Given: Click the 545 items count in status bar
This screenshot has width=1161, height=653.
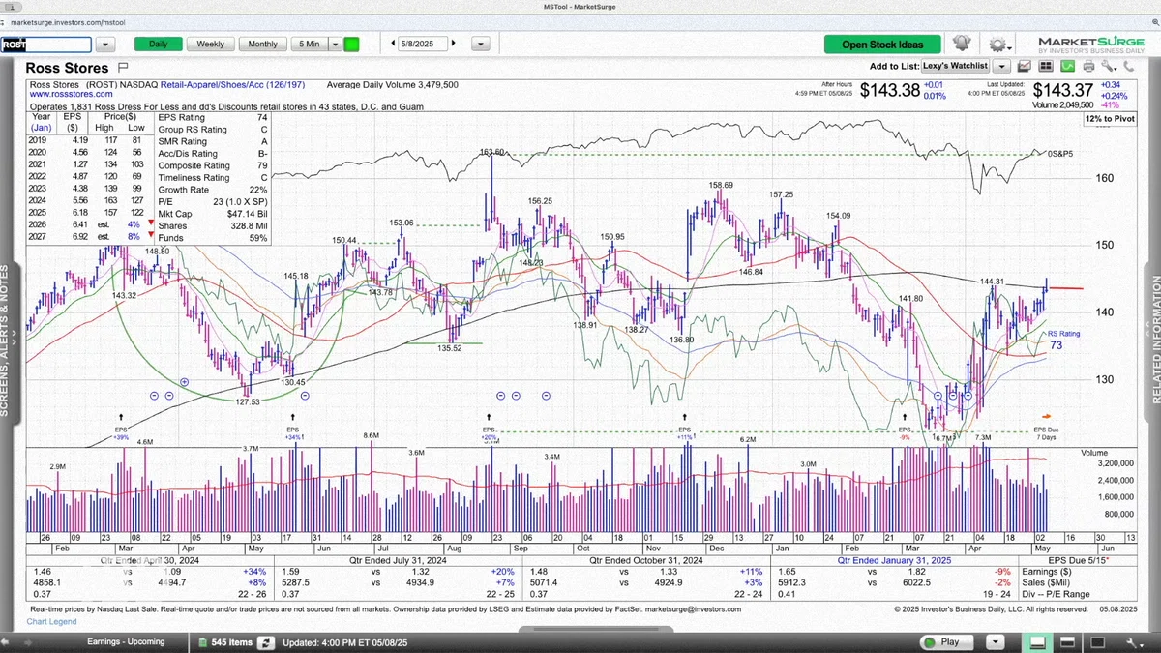Looking at the screenshot, I should pos(232,642).
